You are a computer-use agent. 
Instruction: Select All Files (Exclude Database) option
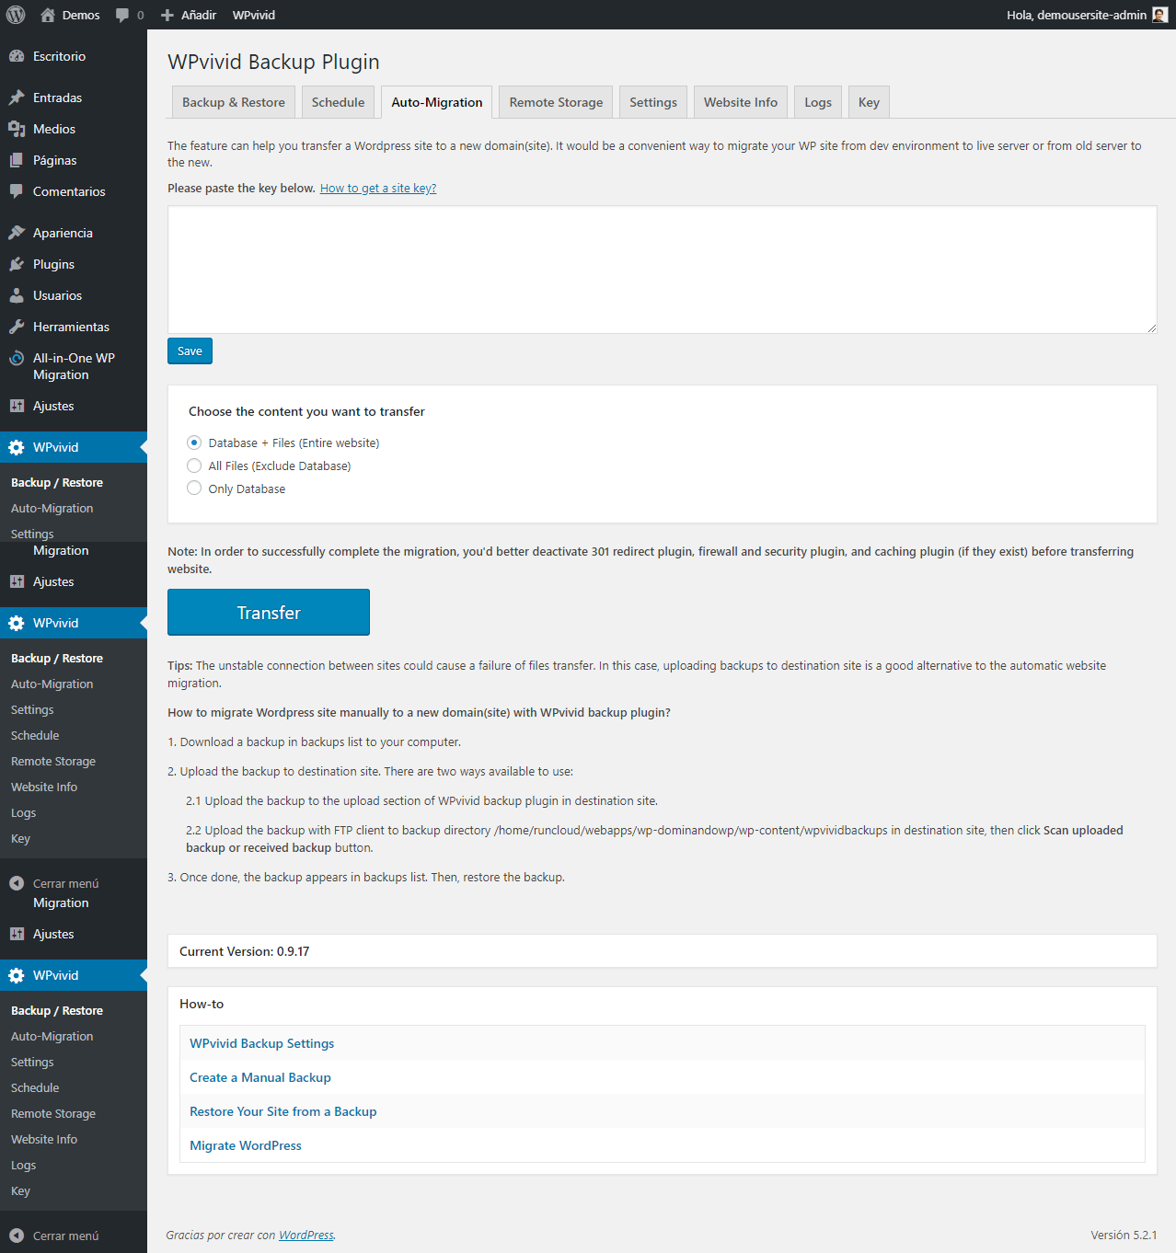point(194,466)
